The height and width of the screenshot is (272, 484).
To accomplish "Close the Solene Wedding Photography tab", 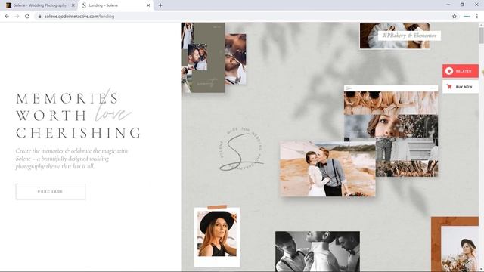I will [x=73, y=5].
